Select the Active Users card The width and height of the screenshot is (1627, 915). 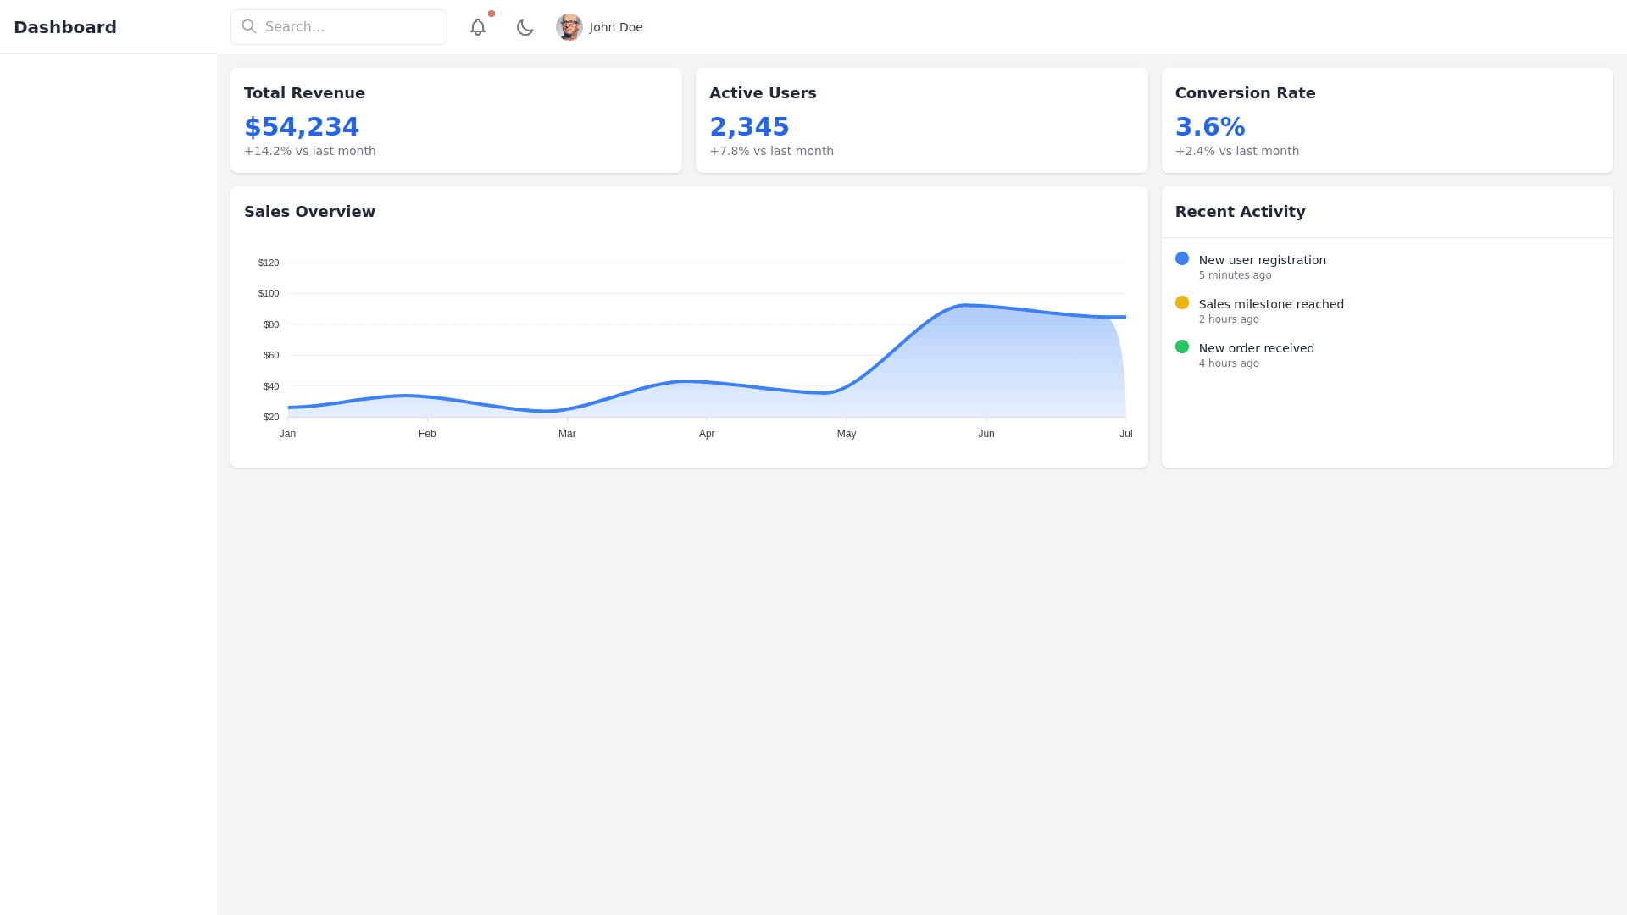pyautogui.click(x=921, y=120)
